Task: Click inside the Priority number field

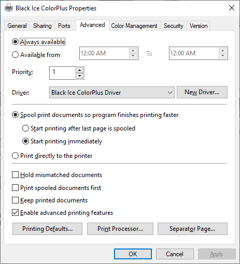Action: coord(63,73)
